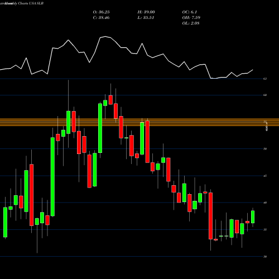
Task: Click the 'O: 36.25' open value
Action: [101, 12]
